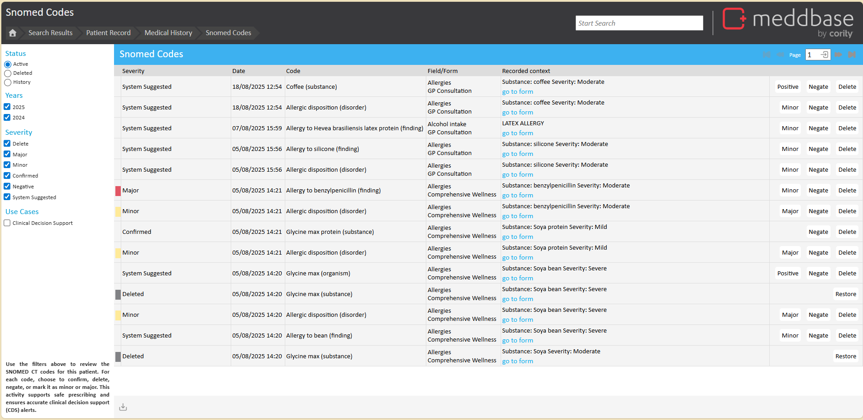
Task: Open Patient Record breadcrumb tab
Action: (x=108, y=33)
